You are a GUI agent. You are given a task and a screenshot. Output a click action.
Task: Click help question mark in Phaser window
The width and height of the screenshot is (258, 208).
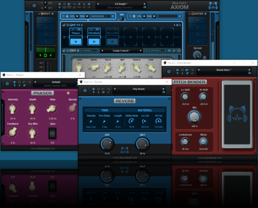(x=14, y=86)
